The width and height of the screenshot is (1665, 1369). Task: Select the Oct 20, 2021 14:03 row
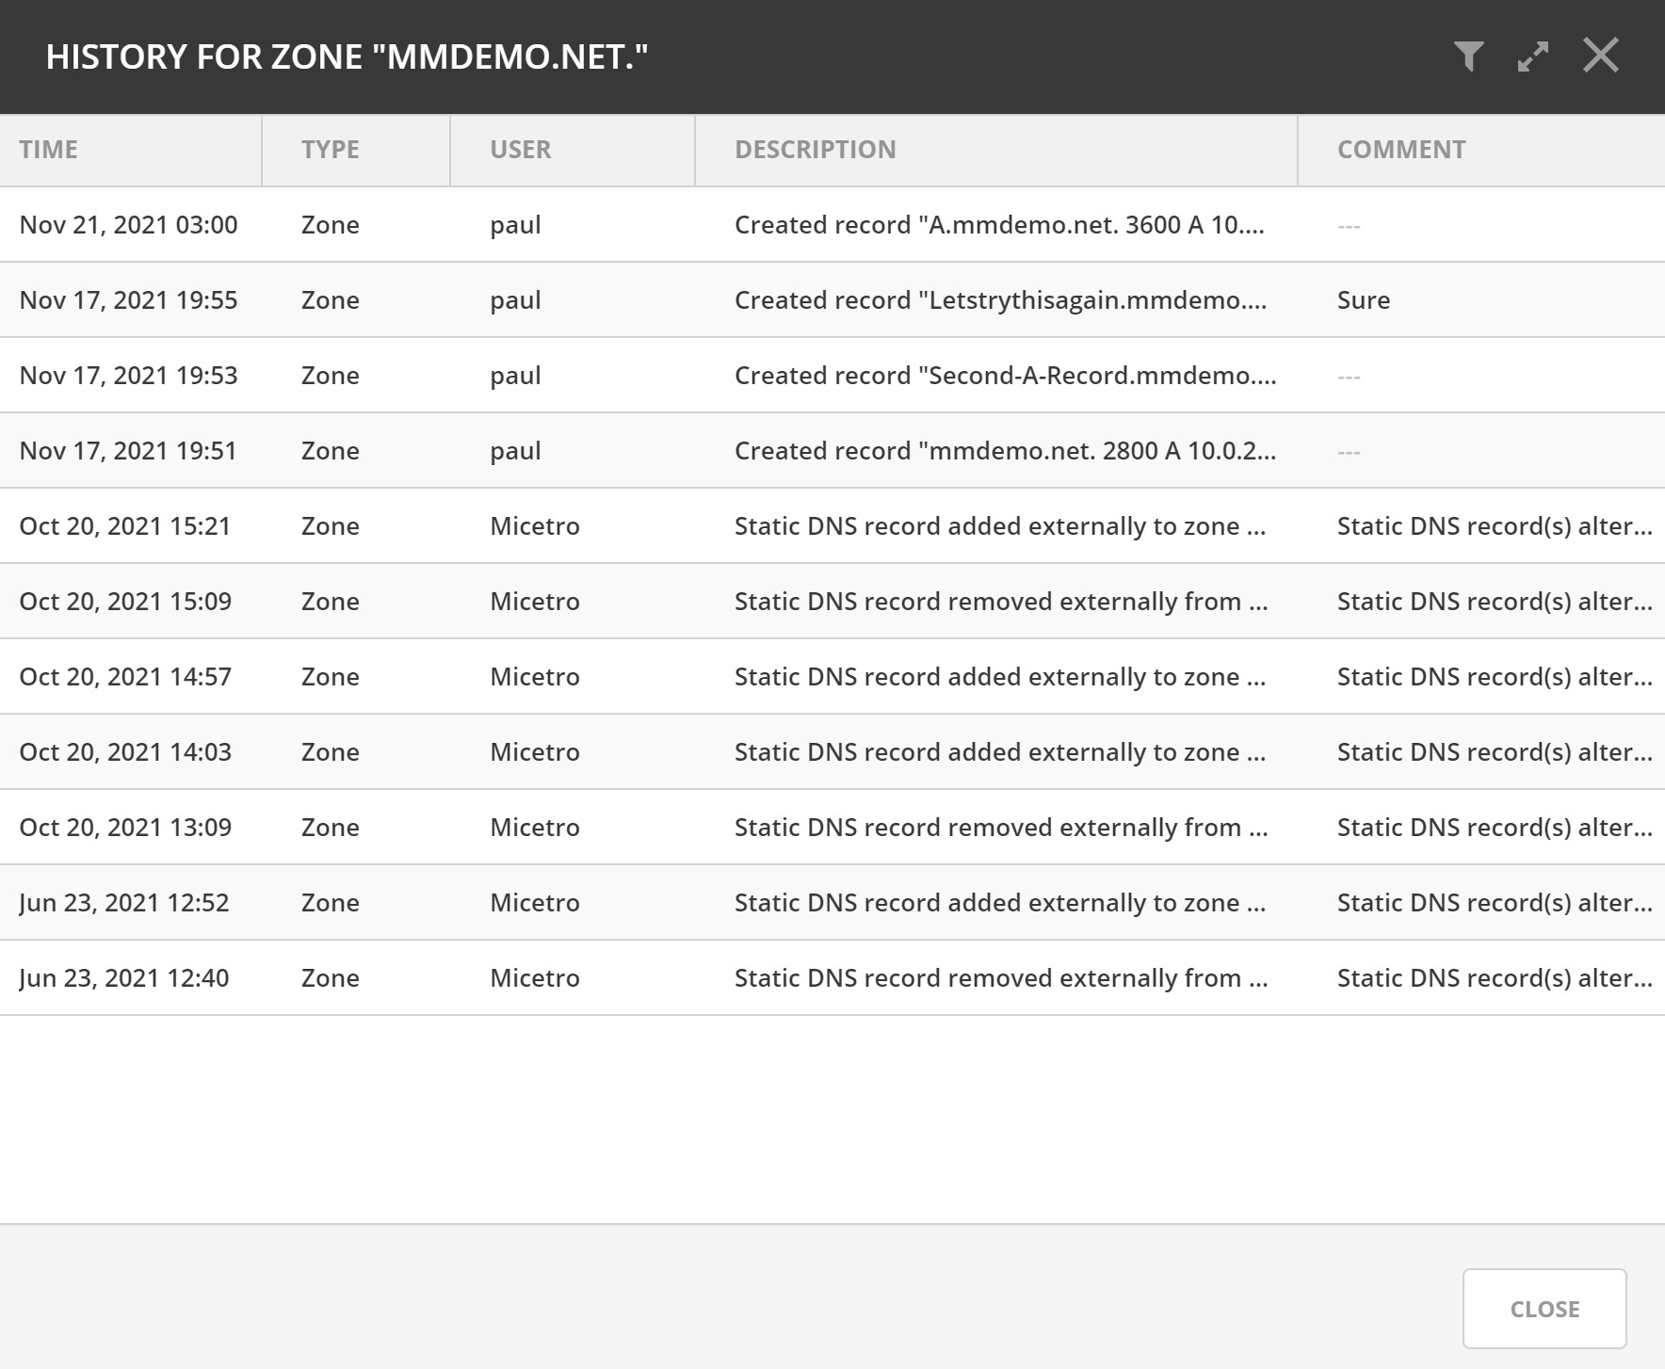tap(125, 752)
